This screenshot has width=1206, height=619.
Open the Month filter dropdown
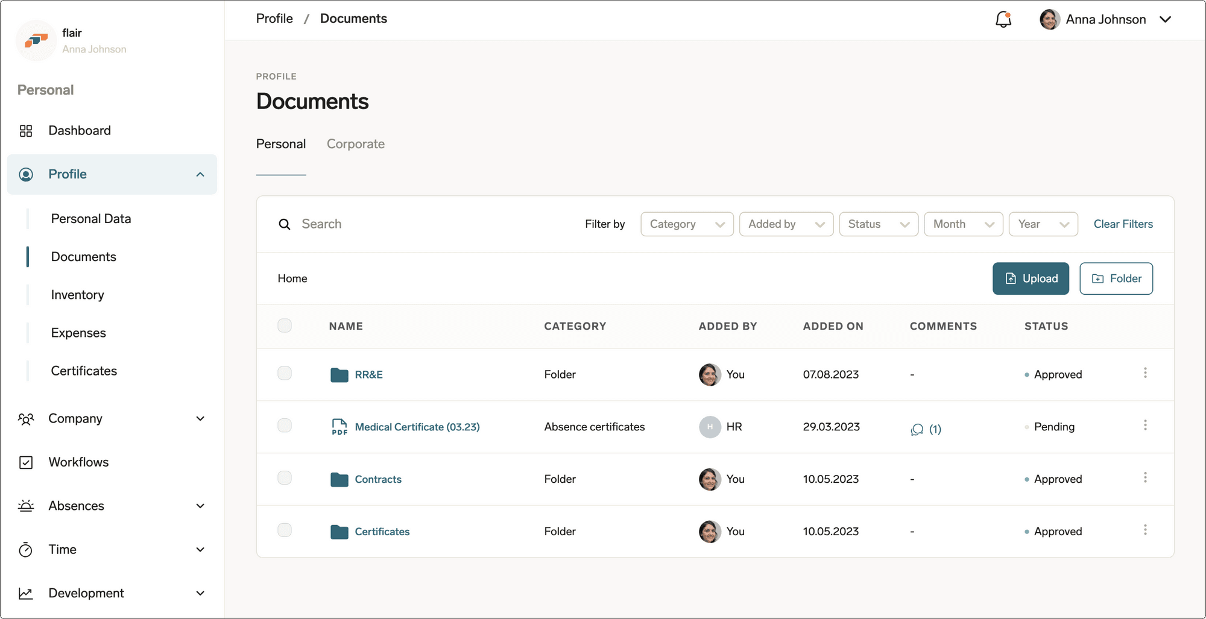pos(964,224)
